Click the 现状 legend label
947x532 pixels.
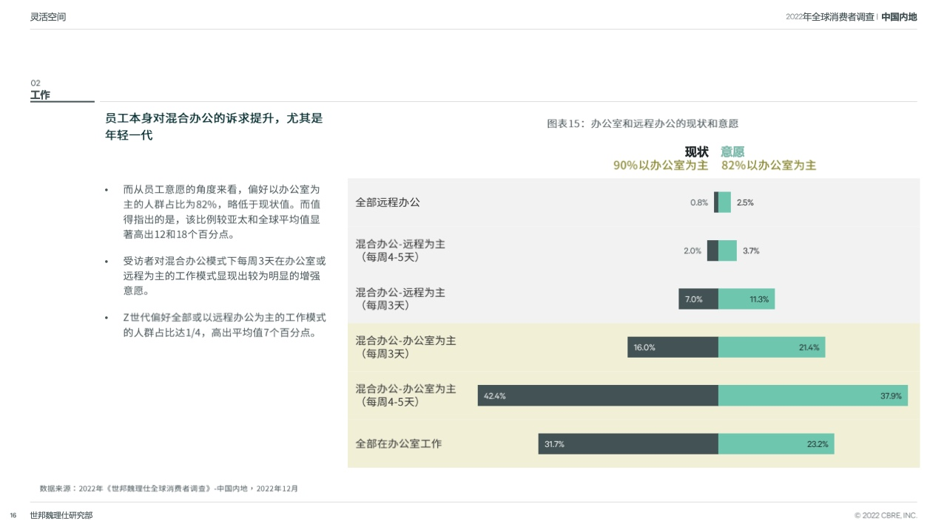pos(696,151)
